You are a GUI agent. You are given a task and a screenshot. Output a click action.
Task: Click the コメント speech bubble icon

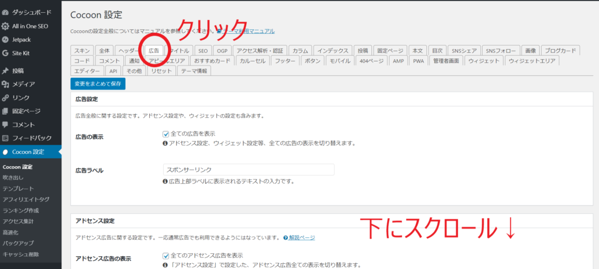[x=5, y=125]
